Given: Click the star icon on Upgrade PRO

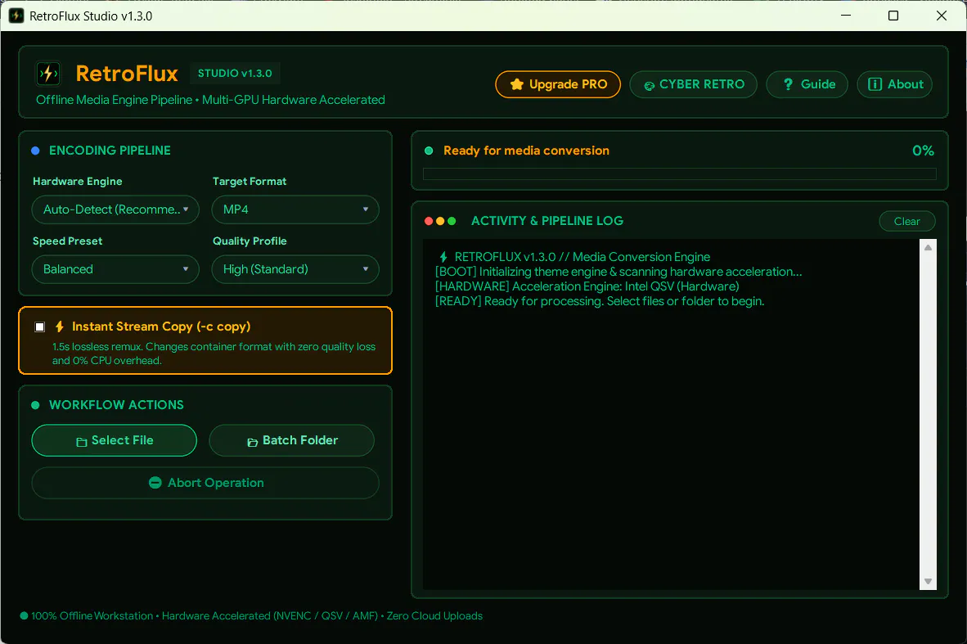Looking at the screenshot, I should 517,84.
